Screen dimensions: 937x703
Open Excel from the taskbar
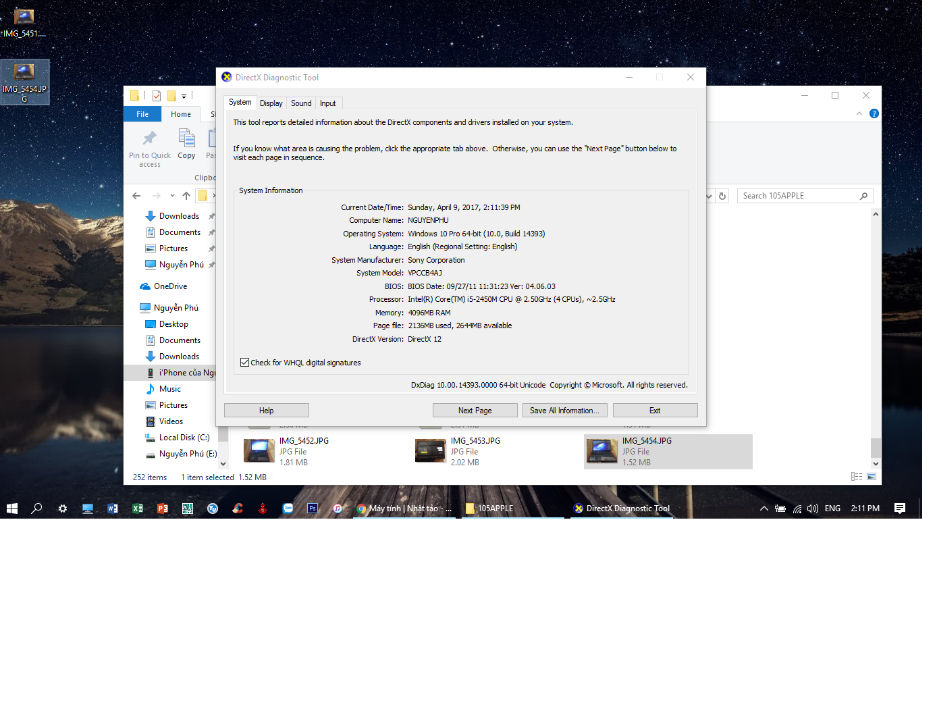(138, 509)
